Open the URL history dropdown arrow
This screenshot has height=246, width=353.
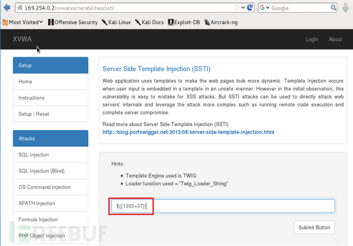click(242, 8)
